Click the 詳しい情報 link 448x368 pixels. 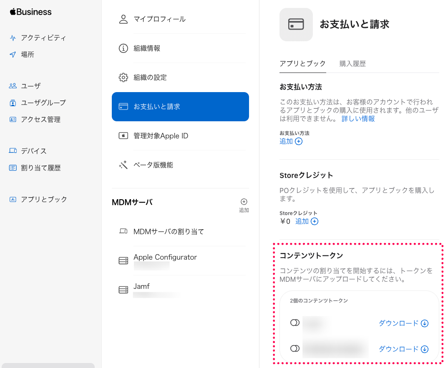pos(358,119)
